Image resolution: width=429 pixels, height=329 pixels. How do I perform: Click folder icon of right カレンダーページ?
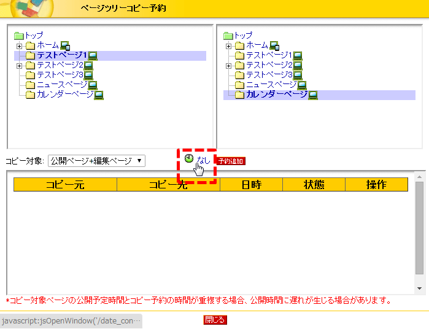tap(240, 95)
